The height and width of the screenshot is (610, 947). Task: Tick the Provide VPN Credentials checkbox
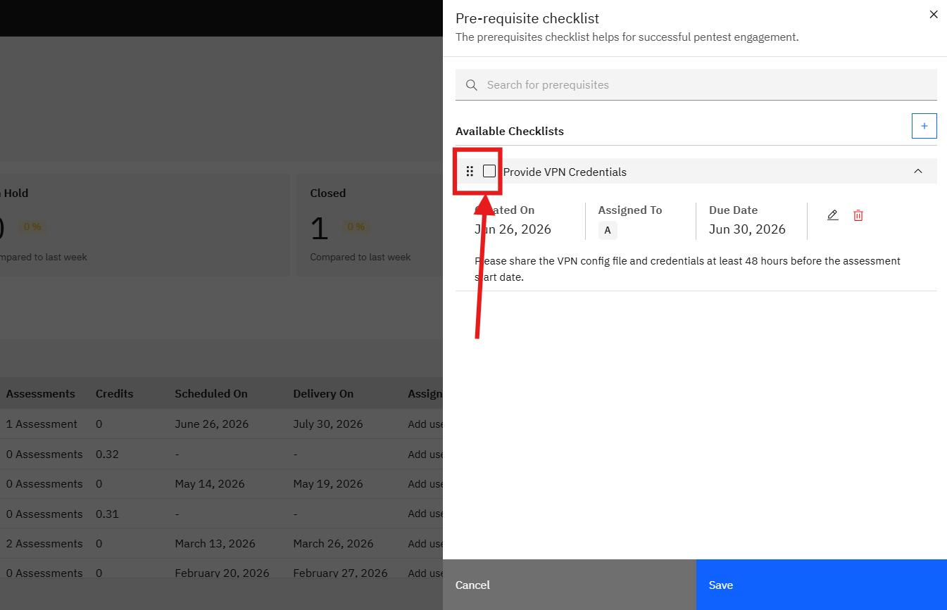[x=489, y=171]
